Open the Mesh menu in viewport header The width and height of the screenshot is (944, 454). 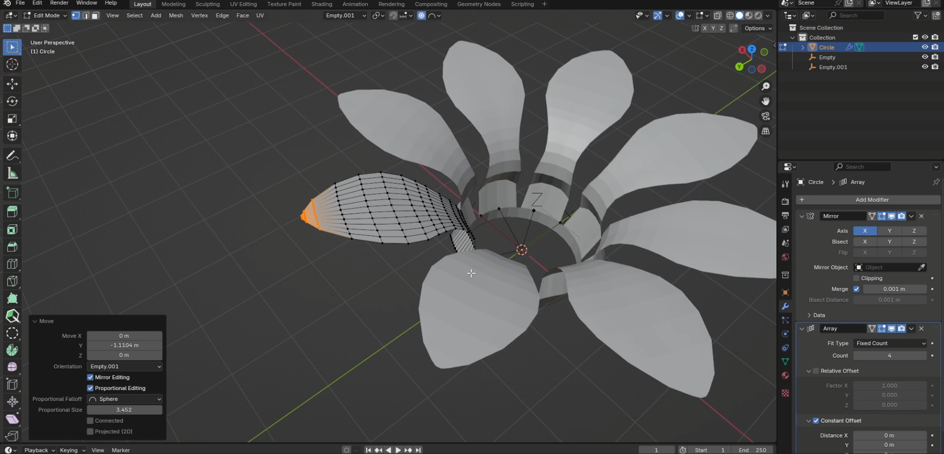176,15
